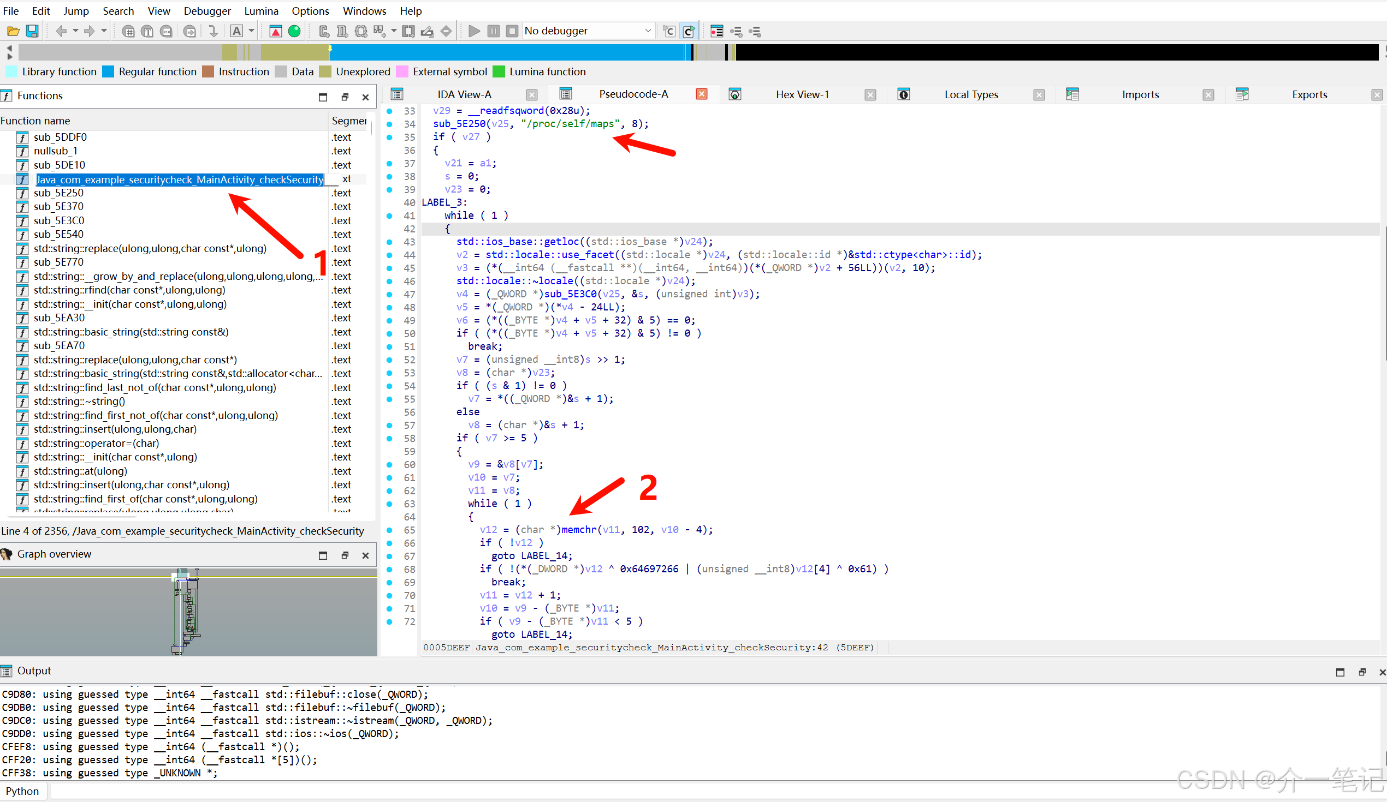Viewport: 1387px width, 802px height.
Task: Toggle breakpoint dot at line 34
Action: point(390,124)
